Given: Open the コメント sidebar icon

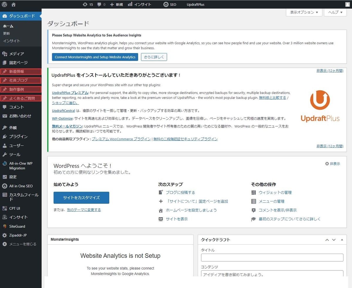Looking at the screenshot, I should pos(4,107).
